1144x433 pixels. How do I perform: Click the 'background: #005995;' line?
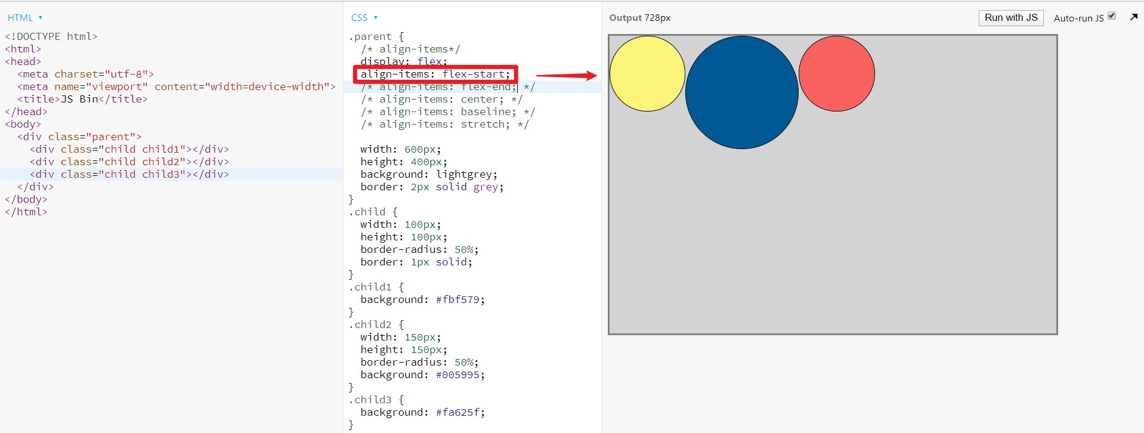coord(423,375)
